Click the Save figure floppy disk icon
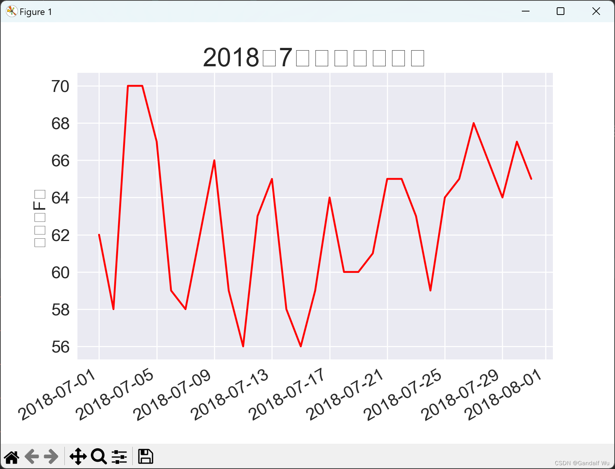The width and height of the screenshot is (615, 469). coord(145,456)
